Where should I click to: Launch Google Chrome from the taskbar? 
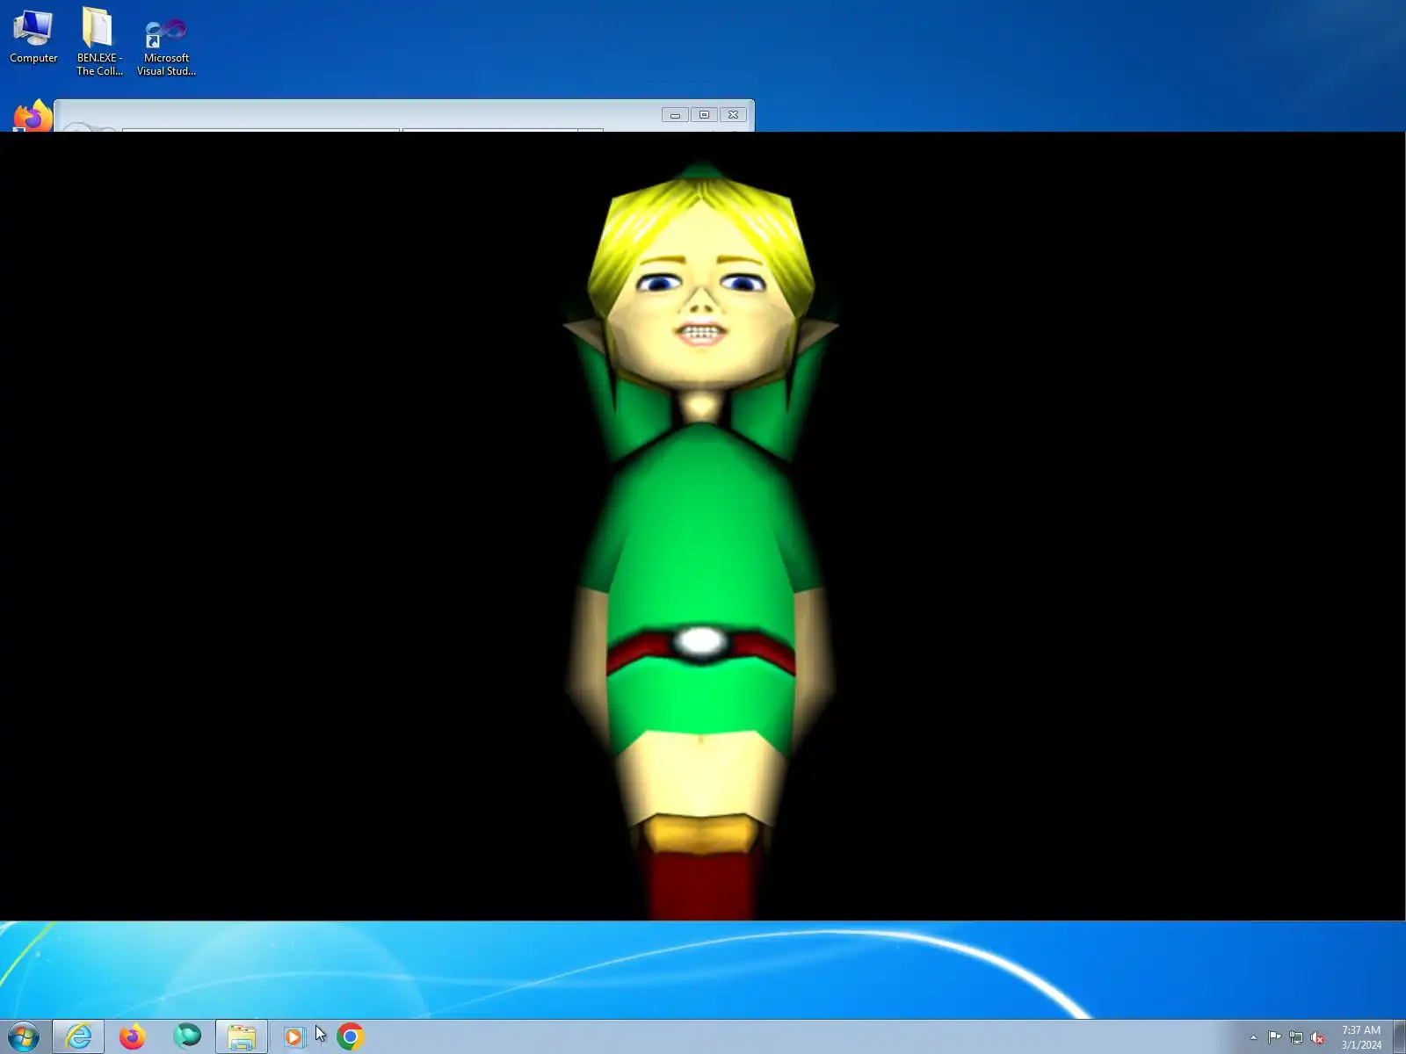point(351,1037)
